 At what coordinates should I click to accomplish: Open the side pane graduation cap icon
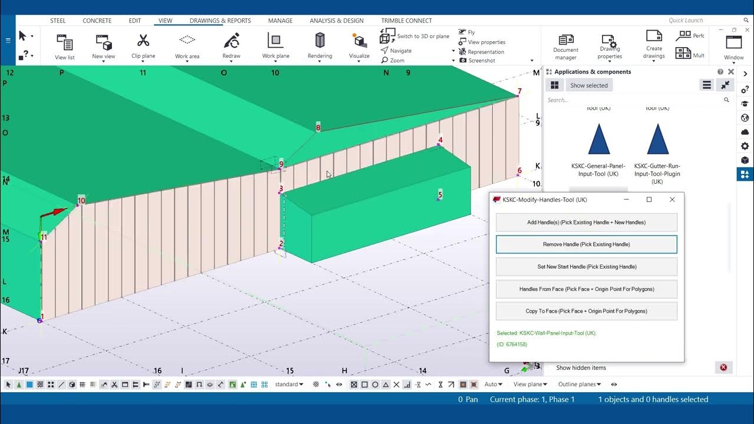pyautogui.click(x=745, y=104)
